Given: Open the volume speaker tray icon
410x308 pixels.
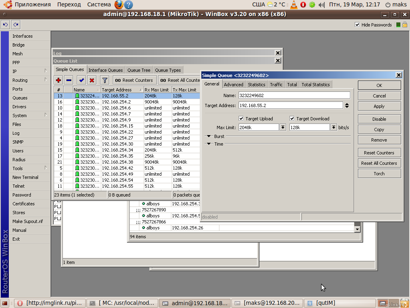Looking at the screenshot, I should [x=322, y=4].
